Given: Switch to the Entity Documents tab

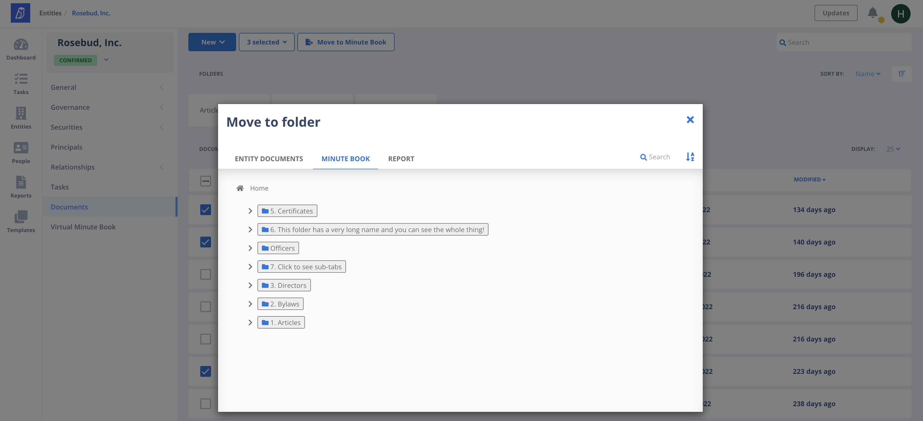Looking at the screenshot, I should tap(269, 158).
